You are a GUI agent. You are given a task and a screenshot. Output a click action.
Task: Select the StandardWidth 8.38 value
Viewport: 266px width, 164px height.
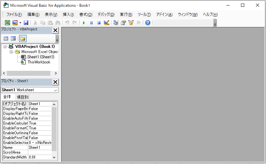40,157
